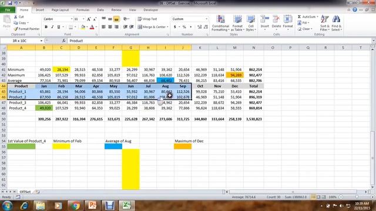Open Internet Explorer from the taskbar
The image size is (376, 211).
(x=24, y=206)
